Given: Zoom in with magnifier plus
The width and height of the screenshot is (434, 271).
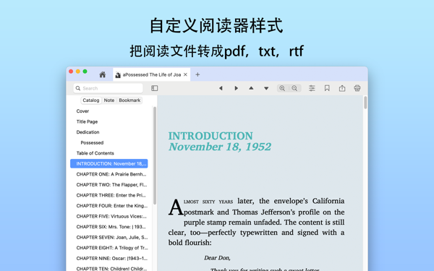Looking at the screenshot, I should point(282,88).
